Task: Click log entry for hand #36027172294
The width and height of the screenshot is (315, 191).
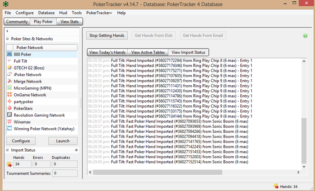Action: point(170,61)
